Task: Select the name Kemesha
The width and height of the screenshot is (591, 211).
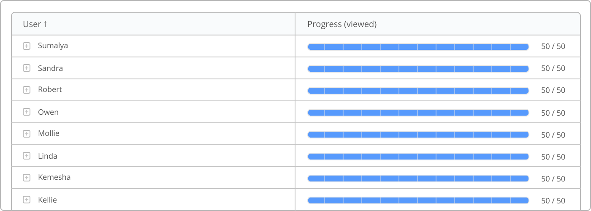Action: coord(54,177)
